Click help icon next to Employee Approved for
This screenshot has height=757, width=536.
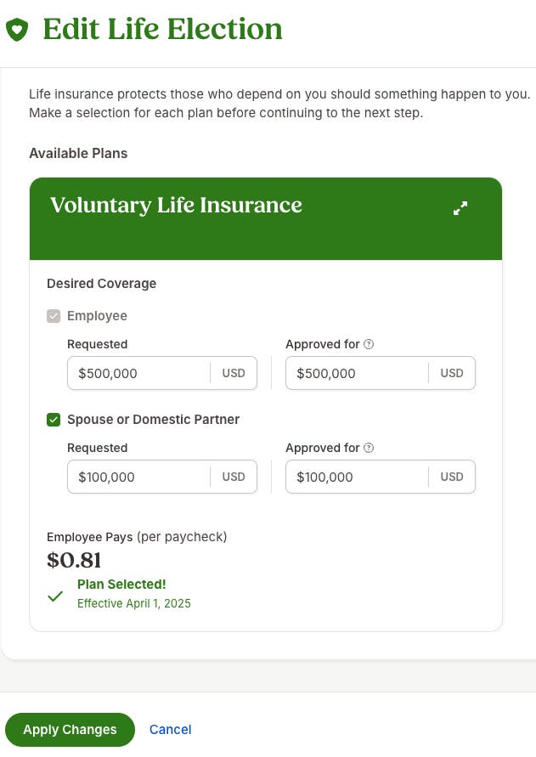(x=369, y=344)
